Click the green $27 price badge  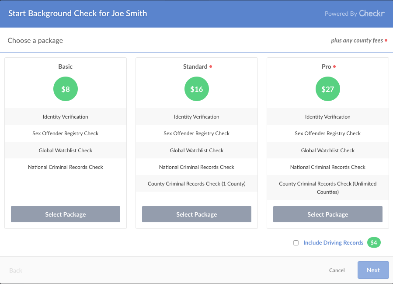327,89
